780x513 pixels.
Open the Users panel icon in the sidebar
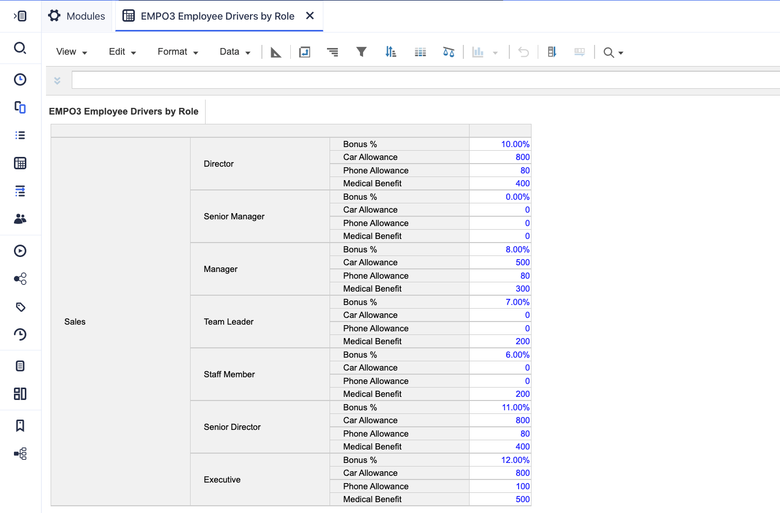(20, 219)
